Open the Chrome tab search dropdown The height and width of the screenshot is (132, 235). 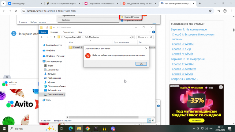point(3,3)
